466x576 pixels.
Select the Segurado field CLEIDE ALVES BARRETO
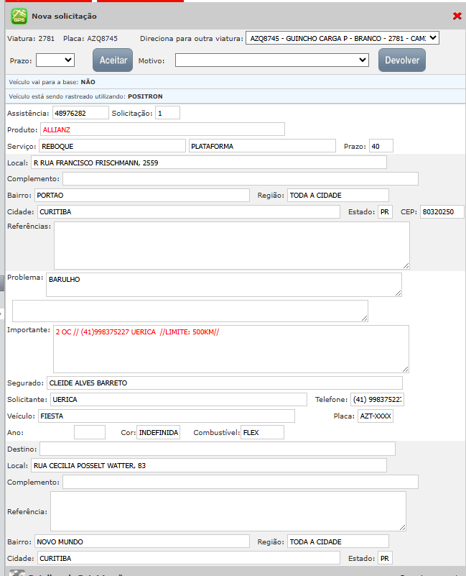224,383
